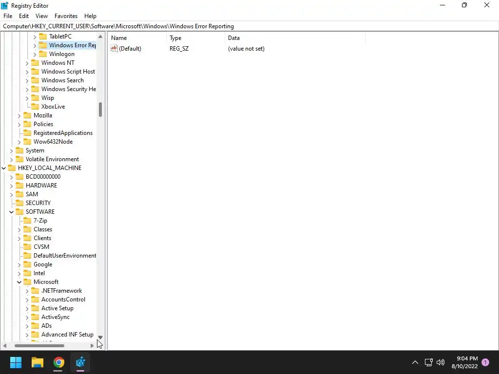Screen dimensions: 499x374
Task: Open the Edit menu
Action: 24,16
